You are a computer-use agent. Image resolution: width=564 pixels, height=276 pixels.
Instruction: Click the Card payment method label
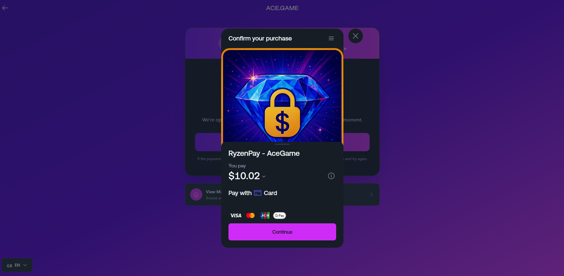click(x=270, y=193)
